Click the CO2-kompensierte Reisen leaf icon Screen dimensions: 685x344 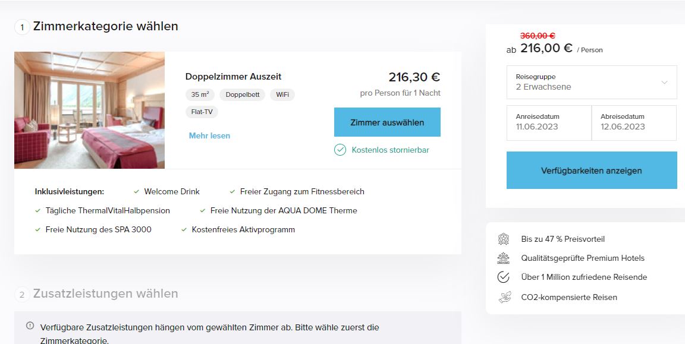click(504, 297)
